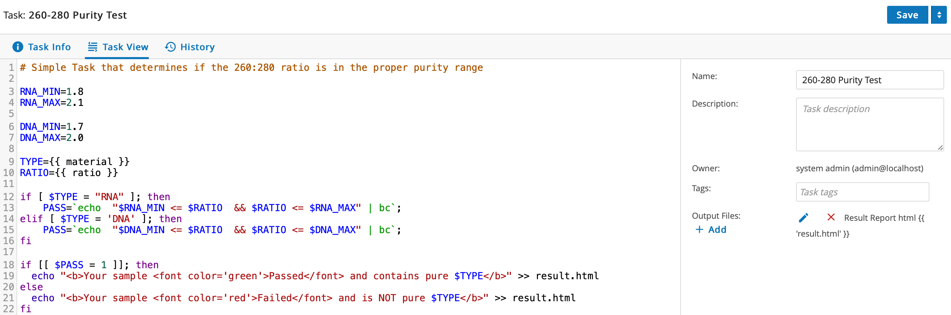Click the fi on line 22

(25, 309)
